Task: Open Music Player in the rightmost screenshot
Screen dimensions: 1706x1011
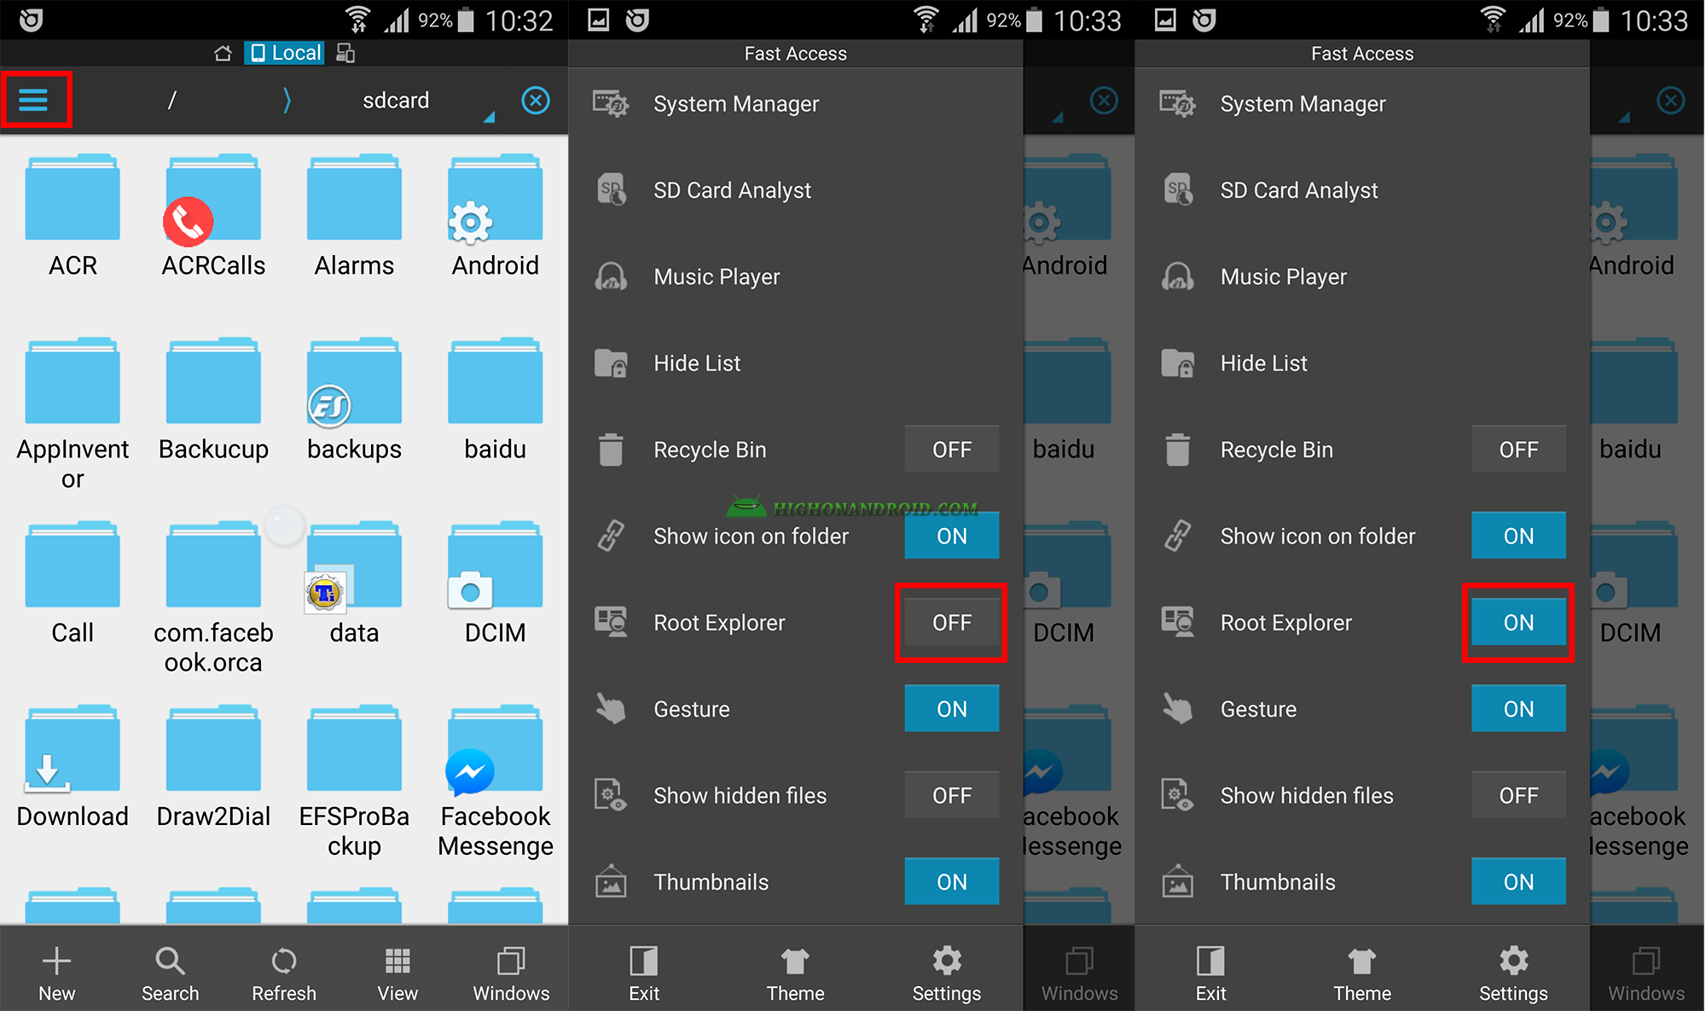Action: [1362, 276]
